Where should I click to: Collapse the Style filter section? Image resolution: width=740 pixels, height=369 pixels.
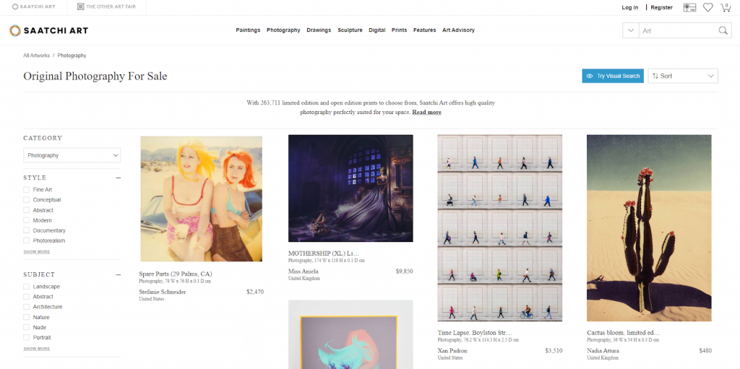click(x=118, y=178)
